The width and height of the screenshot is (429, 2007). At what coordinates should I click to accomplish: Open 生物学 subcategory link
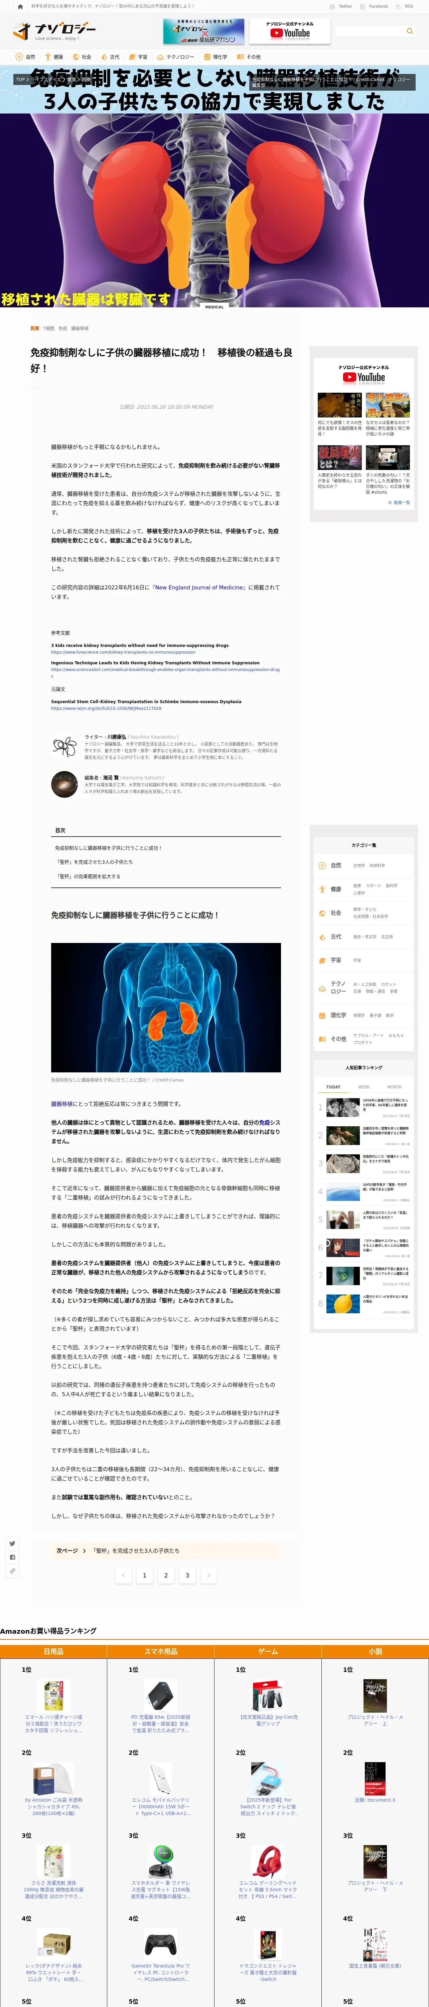359,866
